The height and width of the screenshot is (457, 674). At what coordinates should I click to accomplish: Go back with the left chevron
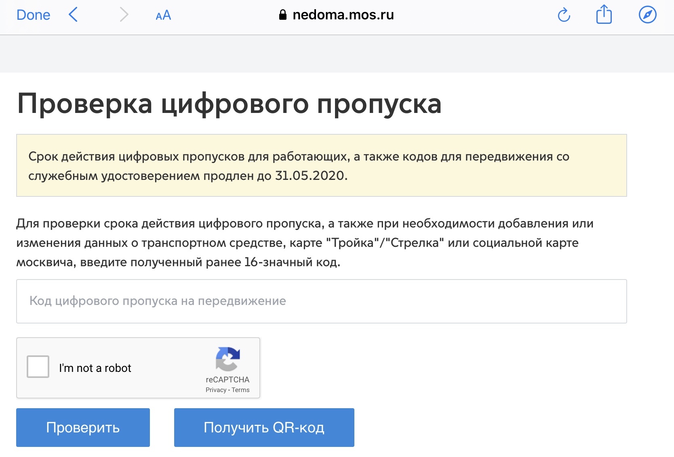(x=73, y=15)
